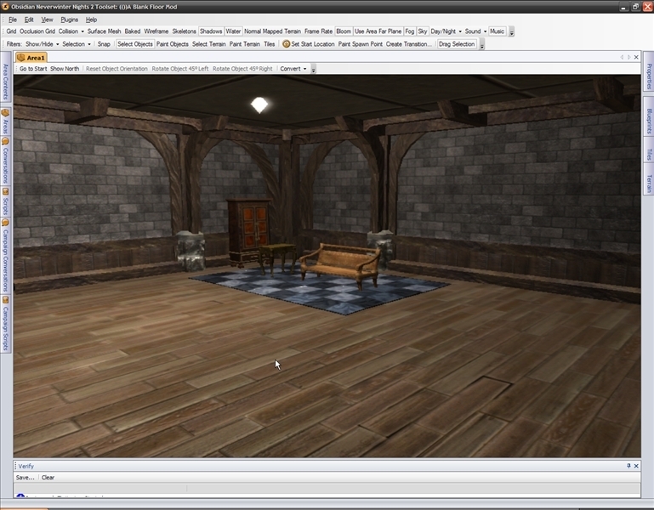This screenshot has height=510, width=654.
Task: Open the Conversations side panel icon
Action: point(5,141)
